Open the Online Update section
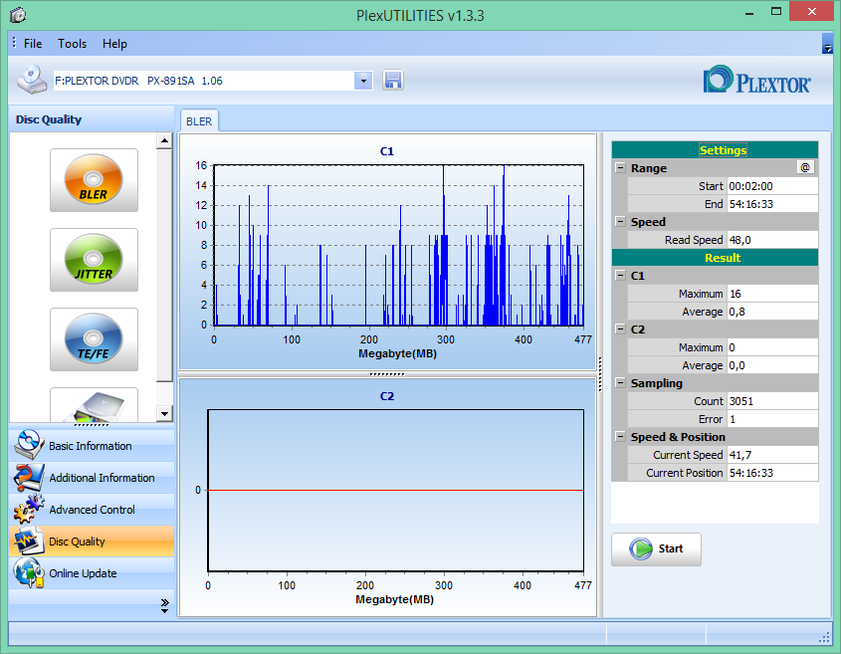 [x=92, y=573]
